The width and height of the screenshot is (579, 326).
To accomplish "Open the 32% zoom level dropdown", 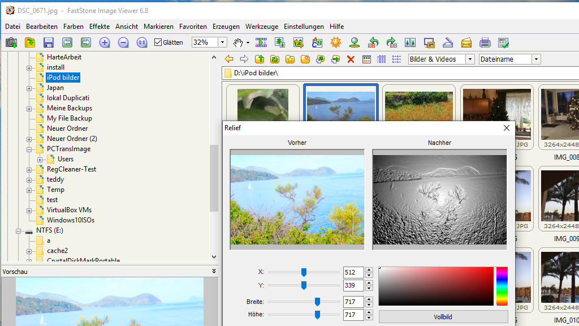I will [x=222, y=42].
